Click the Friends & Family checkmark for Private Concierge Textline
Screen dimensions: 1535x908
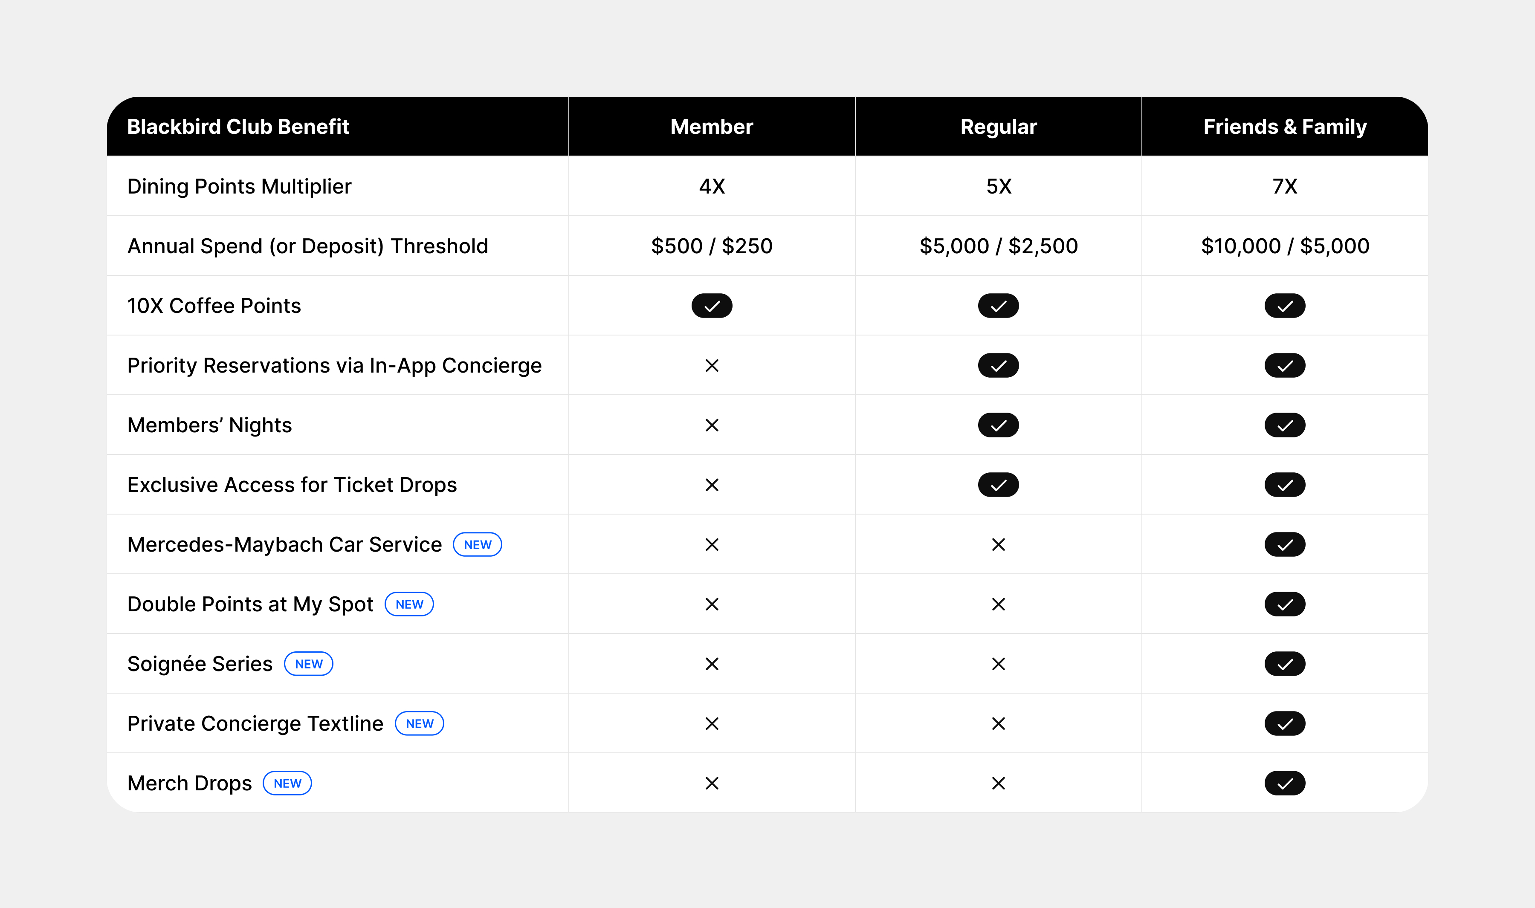click(1285, 723)
